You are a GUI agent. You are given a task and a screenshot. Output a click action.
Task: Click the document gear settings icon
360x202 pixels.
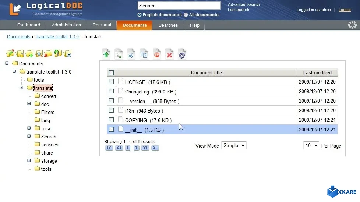(x=182, y=54)
